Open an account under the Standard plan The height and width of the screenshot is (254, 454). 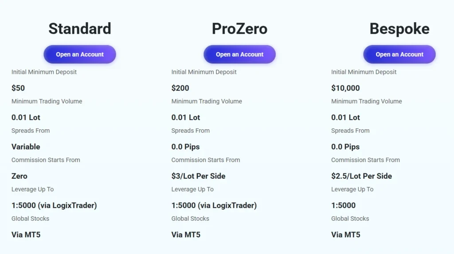[80, 54]
